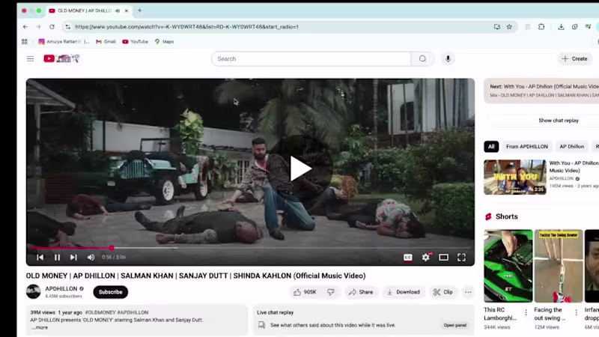This screenshot has height=337, width=599.
Task: Mute the video volume
Action: pyautogui.click(x=91, y=258)
